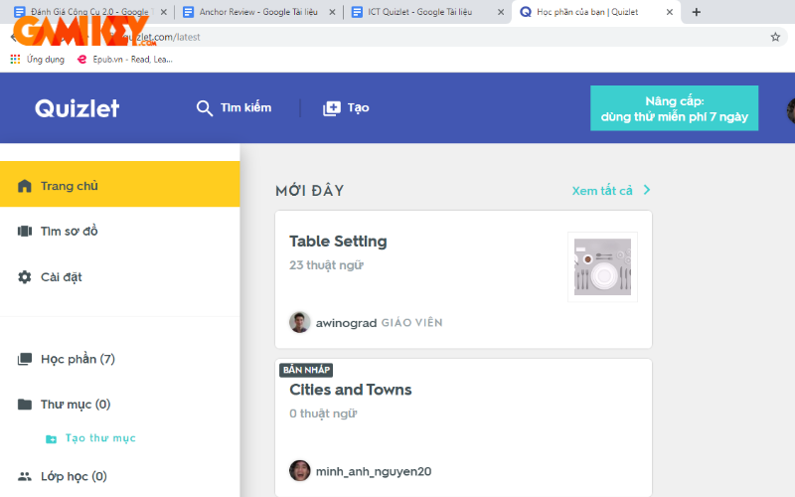The height and width of the screenshot is (497, 795).
Task: Click the Tìm sơ đồ diagram icon
Action: [24, 232]
